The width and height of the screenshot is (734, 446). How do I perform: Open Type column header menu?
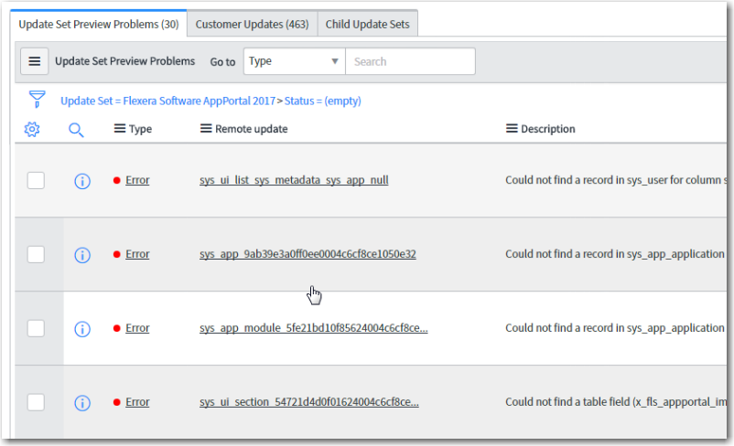(119, 129)
